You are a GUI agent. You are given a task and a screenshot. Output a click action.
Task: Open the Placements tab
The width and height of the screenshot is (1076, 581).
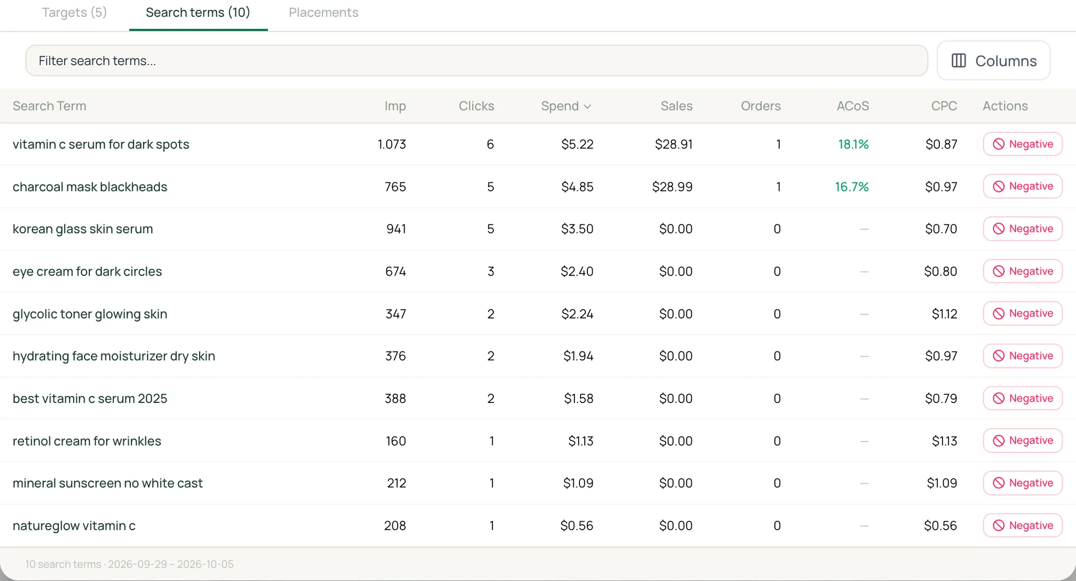tap(323, 12)
